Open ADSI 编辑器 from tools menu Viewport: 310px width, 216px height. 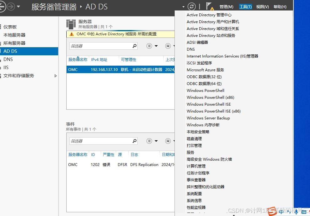[197, 42]
